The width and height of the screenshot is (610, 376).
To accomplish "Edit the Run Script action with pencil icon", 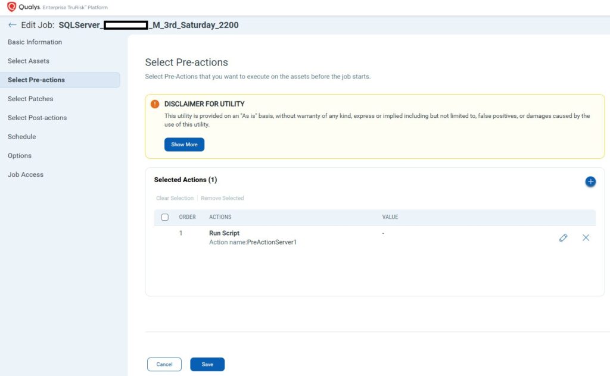I will pyautogui.click(x=563, y=237).
